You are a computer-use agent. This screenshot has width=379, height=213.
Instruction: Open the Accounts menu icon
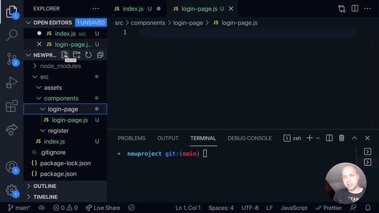pyautogui.click(x=12, y=167)
